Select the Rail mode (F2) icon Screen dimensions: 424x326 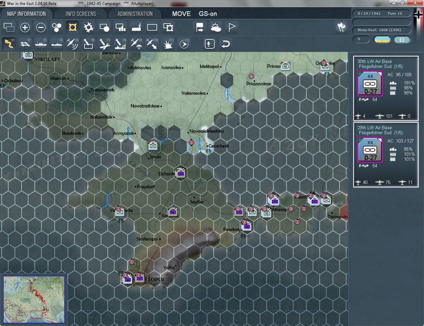25,43
